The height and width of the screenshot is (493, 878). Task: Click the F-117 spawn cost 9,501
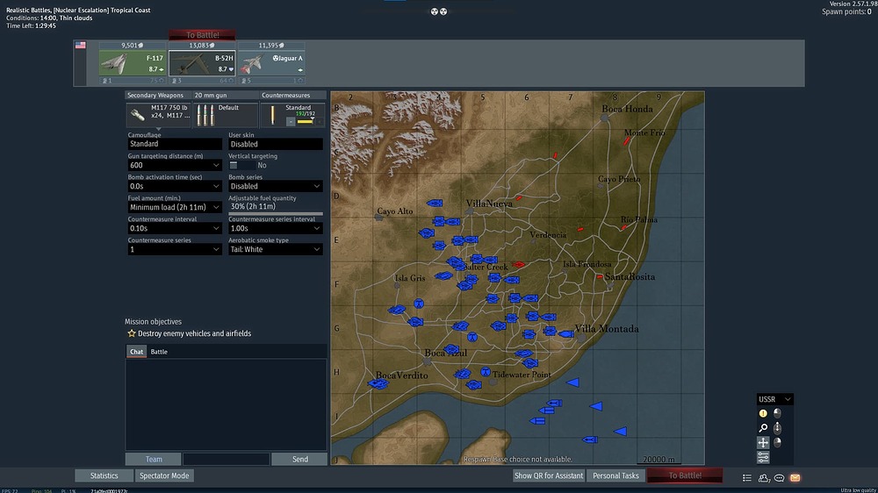(133, 46)
